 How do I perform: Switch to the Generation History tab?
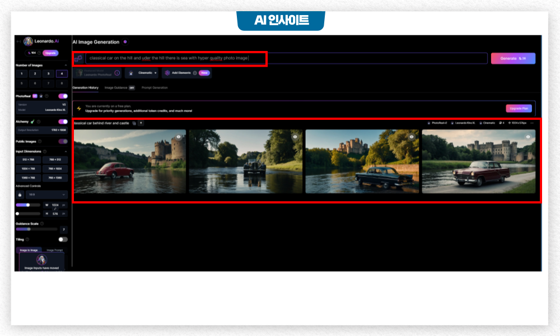click(85, 87)
